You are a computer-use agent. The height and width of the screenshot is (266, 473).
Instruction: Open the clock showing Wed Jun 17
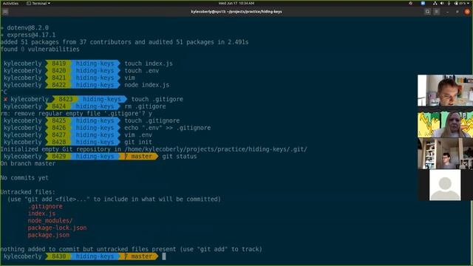[x=236, y=3]
